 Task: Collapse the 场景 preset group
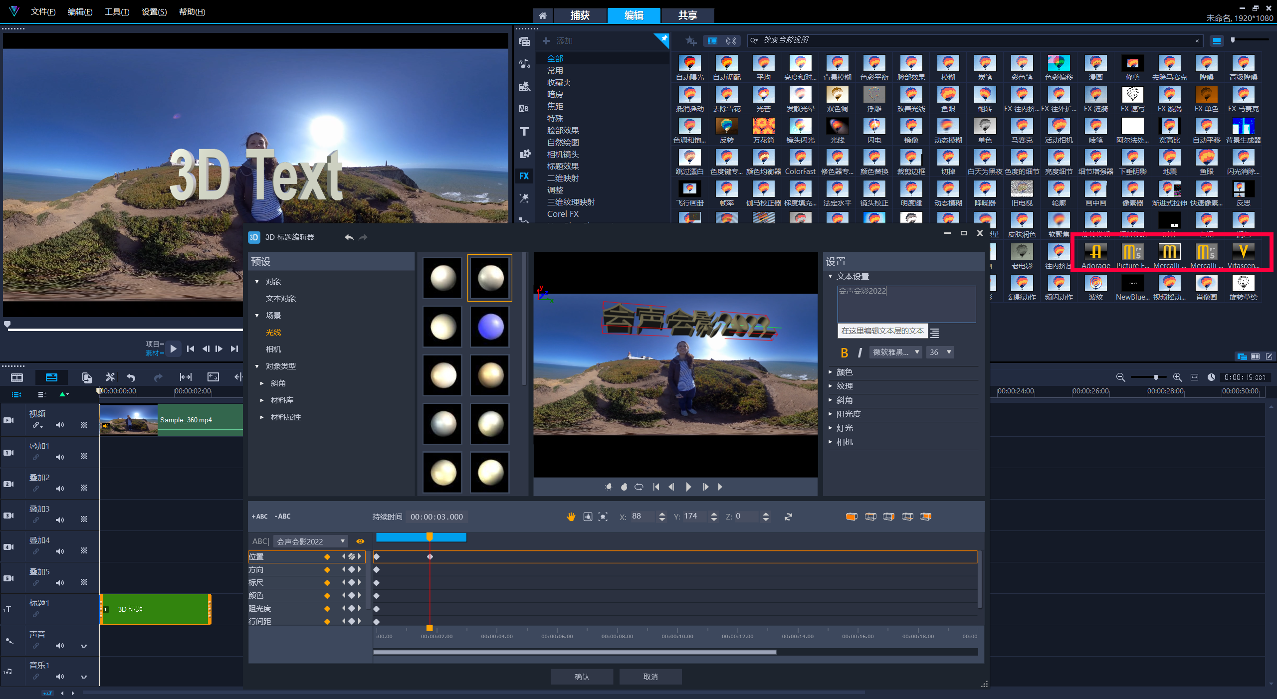click(x=257, y=316)
